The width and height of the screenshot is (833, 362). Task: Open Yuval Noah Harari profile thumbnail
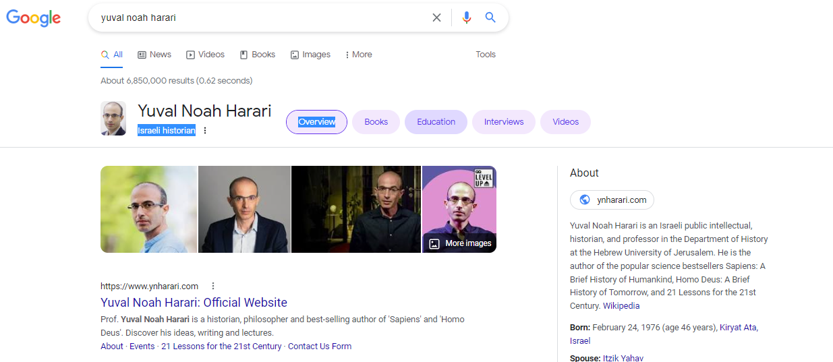113,119
